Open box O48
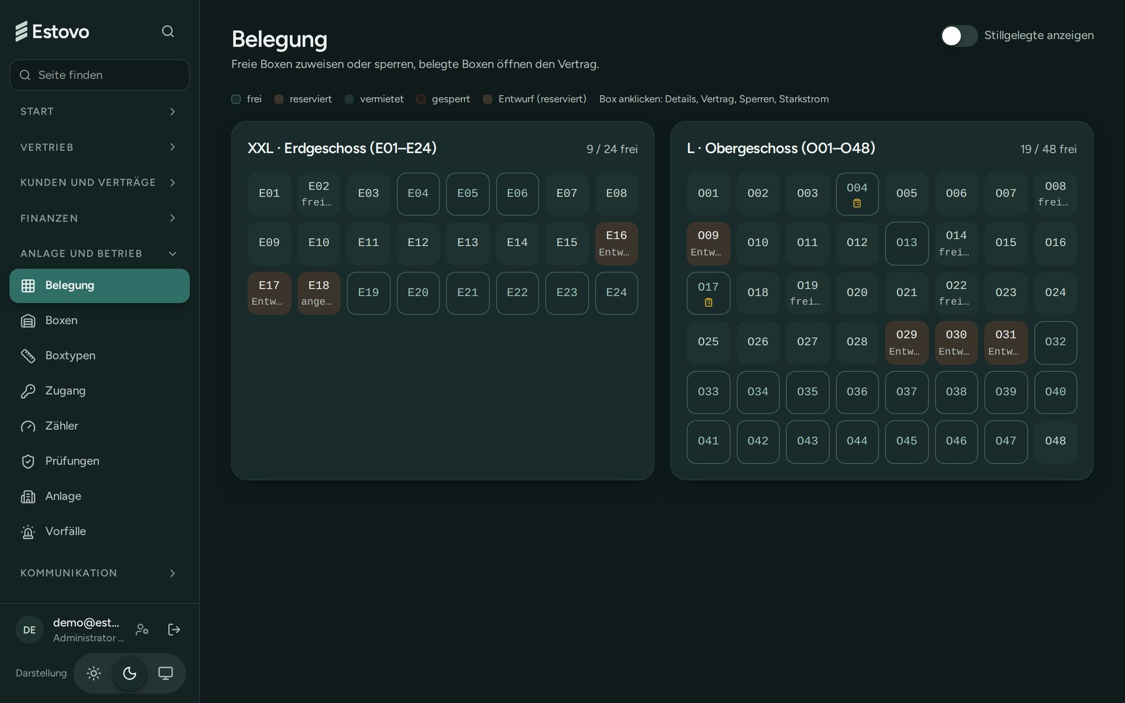This screenshot has width=1125, height=703. point(1055,441)
